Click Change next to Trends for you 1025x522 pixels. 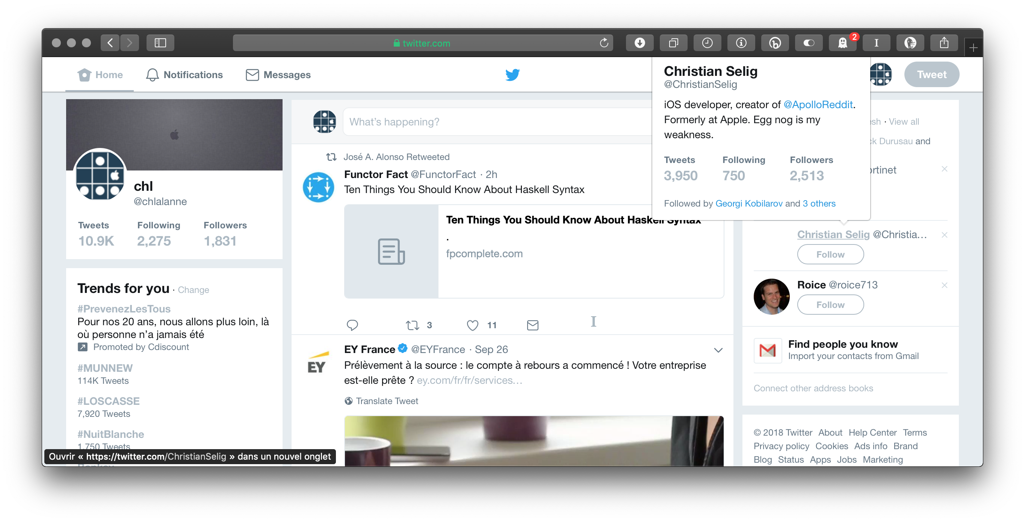(x=194, y=290)
